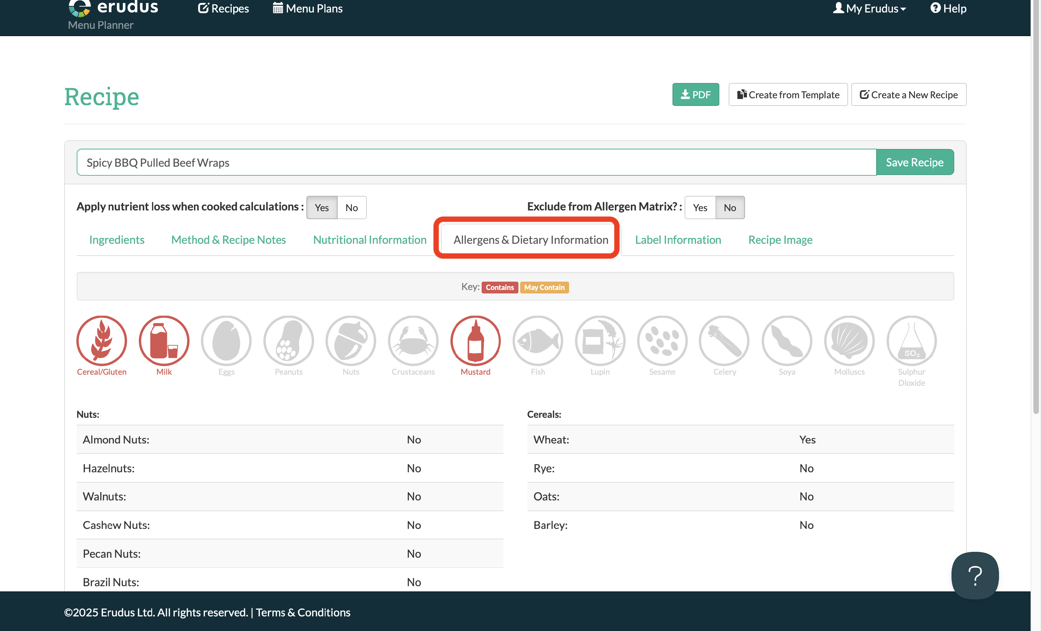
Task: Click the Mustard bottle allergen icon
Action: [x=475, y=340]
